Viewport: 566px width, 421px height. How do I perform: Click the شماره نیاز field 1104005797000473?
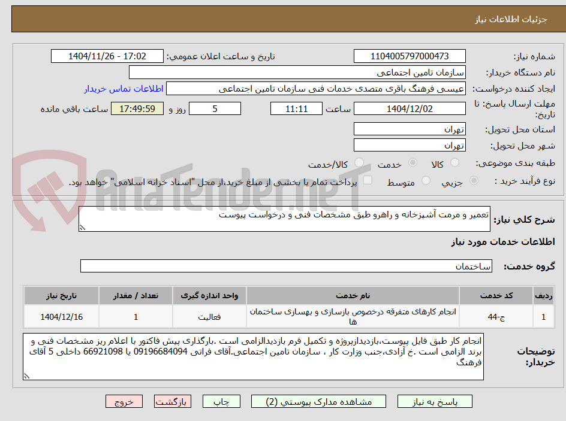[410, 56]
